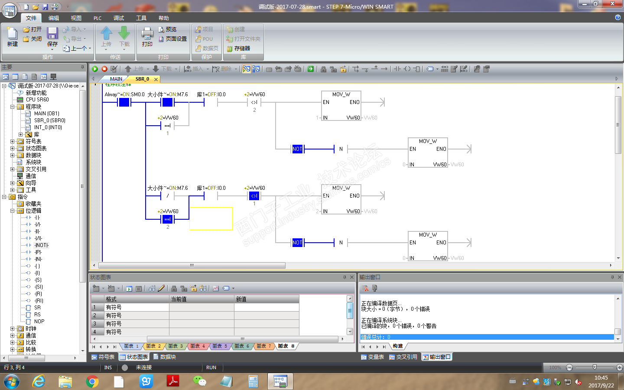The width and height of the screenshot is (624, 390).
Task: Open the Debug (调试) ribbon tab
Action: pyautogui.click(x=119, y=18)
